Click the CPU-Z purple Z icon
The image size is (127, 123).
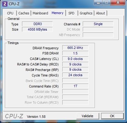click(x=5, y=4)
